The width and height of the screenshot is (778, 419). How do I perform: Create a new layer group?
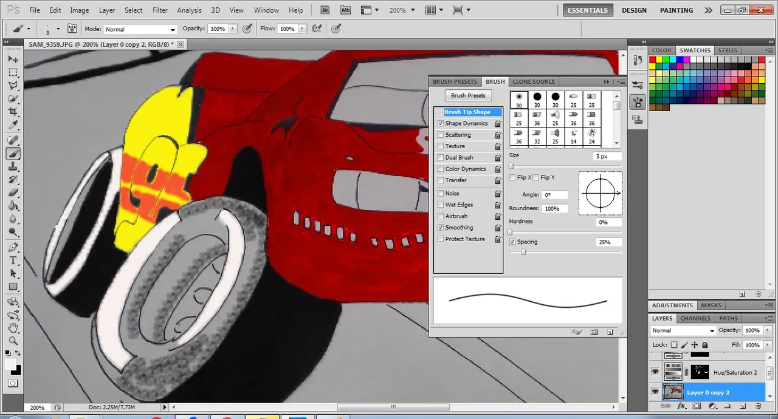(728, 406)
